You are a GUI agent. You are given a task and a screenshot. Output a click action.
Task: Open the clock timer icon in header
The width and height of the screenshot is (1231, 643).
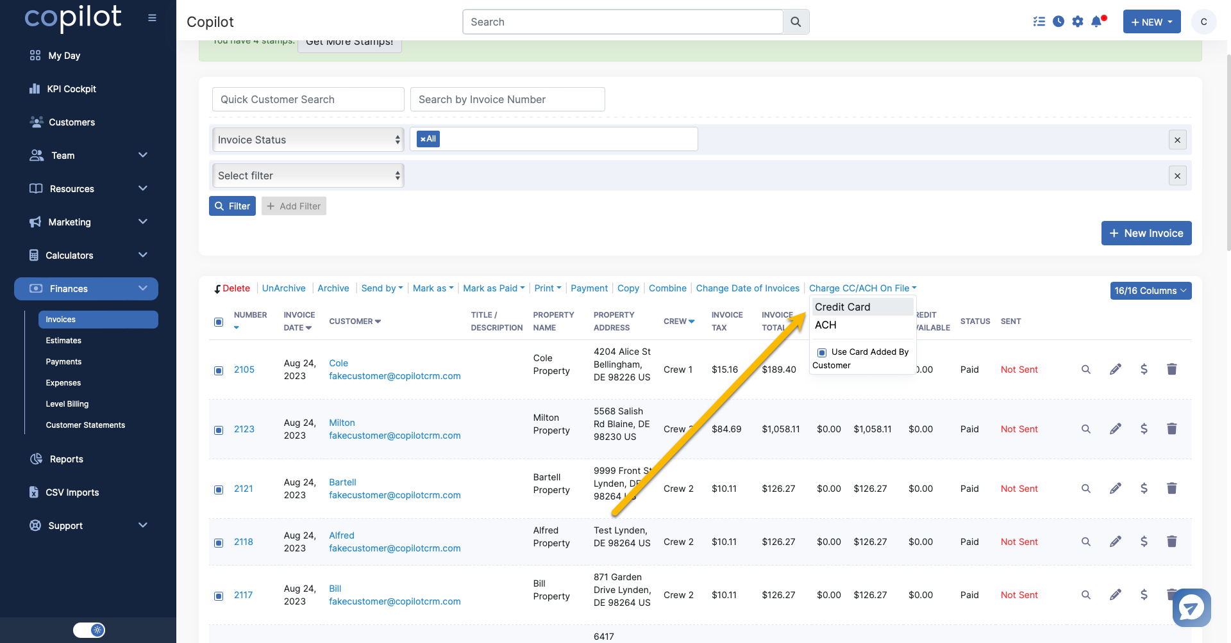click(x=1059, y=22)
